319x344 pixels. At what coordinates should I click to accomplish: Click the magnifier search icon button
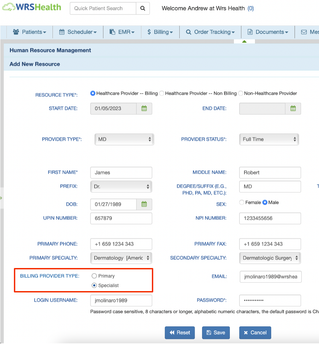tap(143, 8)
